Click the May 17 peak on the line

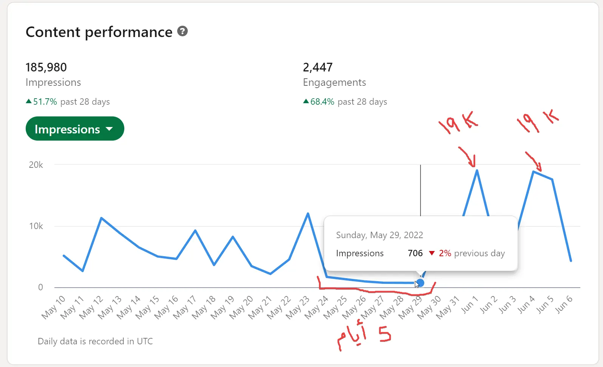(x=195, y=230)
